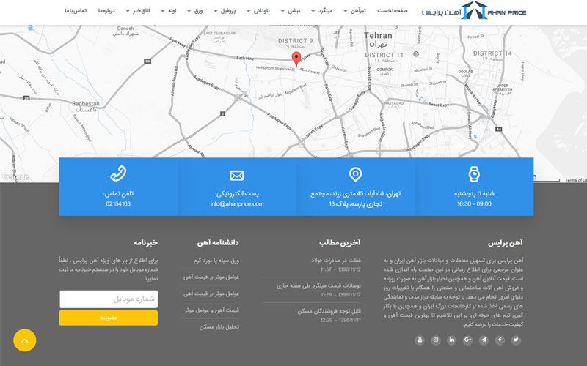The width and height of the screenshot is (587, 366).
Task: Click the hours text 16:30 - 09:00
Action: pos(474,204)
